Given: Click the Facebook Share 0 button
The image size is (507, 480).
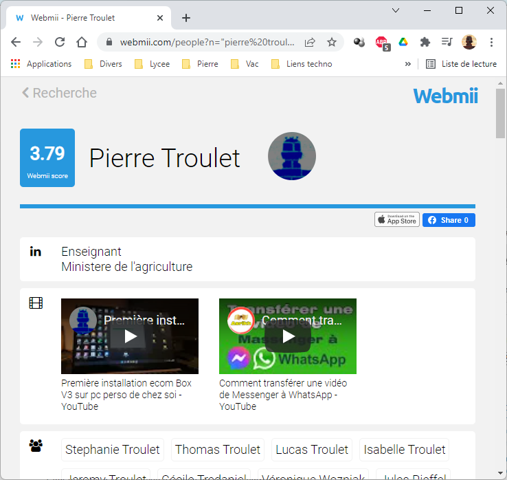Looking at the screenshot, I should coord(449,220).
